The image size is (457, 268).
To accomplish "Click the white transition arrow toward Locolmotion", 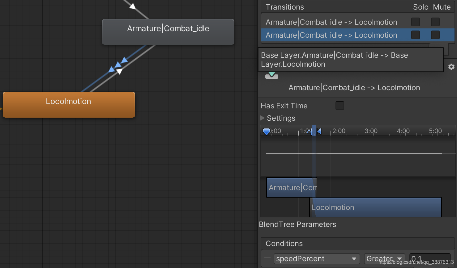I will pos(119,71).
